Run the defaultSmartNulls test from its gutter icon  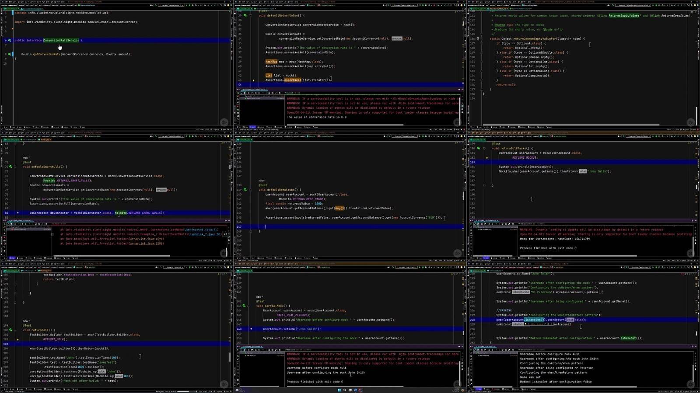click(x=10, y=167)
